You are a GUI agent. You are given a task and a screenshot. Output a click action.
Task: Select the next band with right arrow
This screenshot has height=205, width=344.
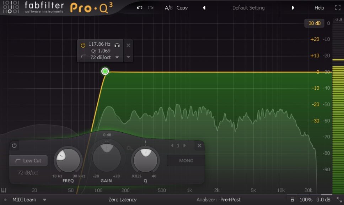click(x=184, y=145)
